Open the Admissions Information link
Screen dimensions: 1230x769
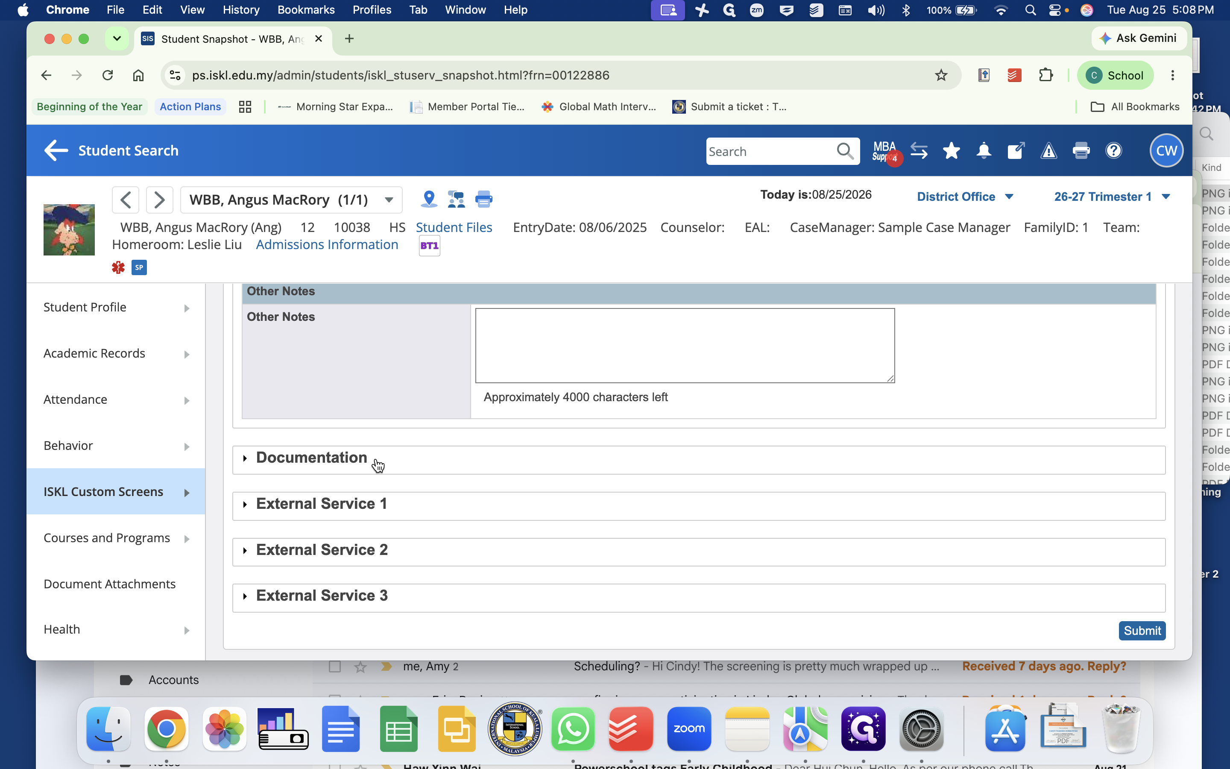(327, 245)
